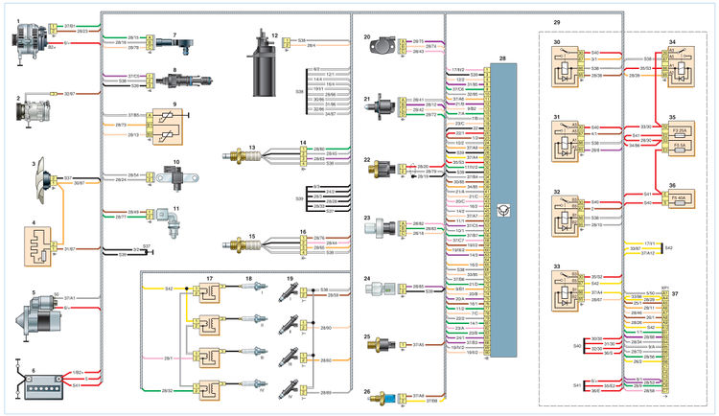This screenshot has width=719, height=416.
Task: Select the pressure switch numbered 24
Action: (x=381, y=289)
